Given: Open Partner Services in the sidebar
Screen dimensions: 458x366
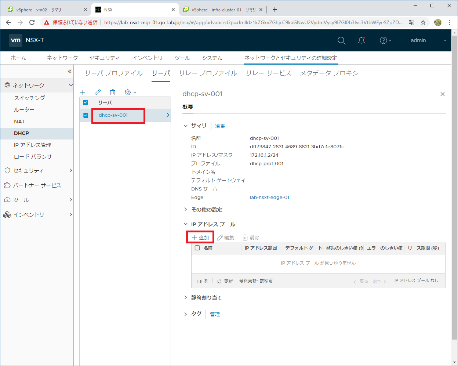Looking at the screenshot, I should [37, 185].
